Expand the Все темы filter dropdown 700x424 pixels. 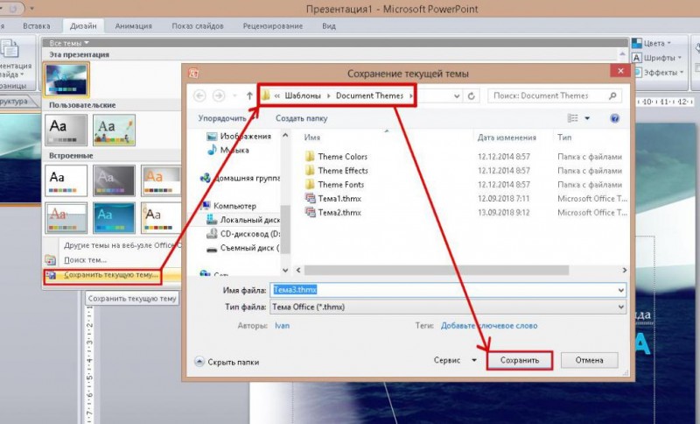tap(69, 43)
